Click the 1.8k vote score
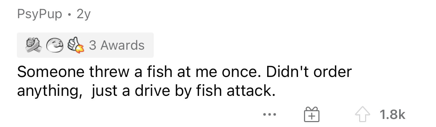The image size is (436, 127). click(392, 114)
